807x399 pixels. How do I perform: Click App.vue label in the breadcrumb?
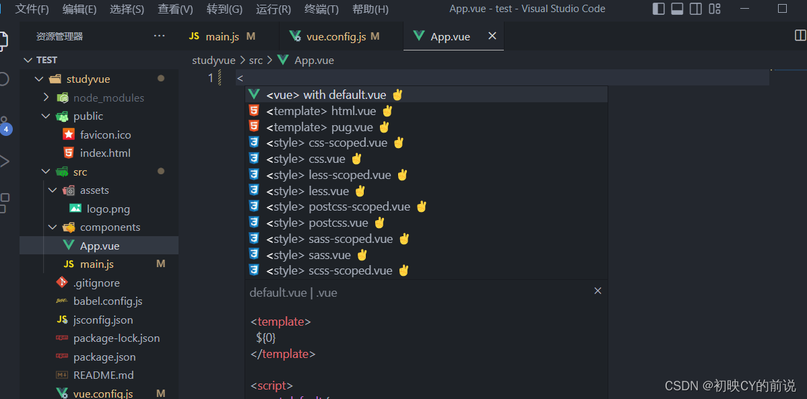click(x=314, y=60)
